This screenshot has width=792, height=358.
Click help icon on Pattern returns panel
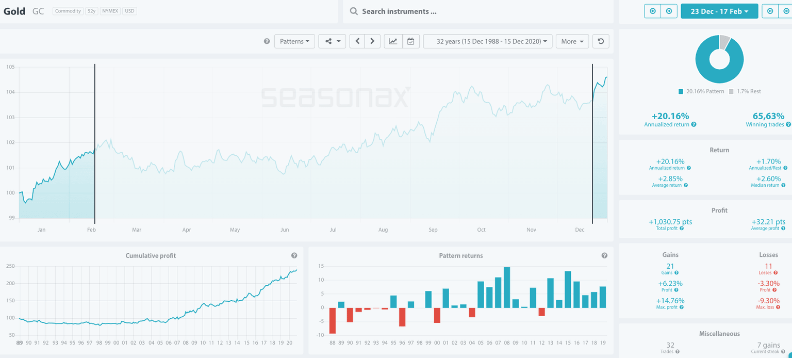tap(604, 255)
